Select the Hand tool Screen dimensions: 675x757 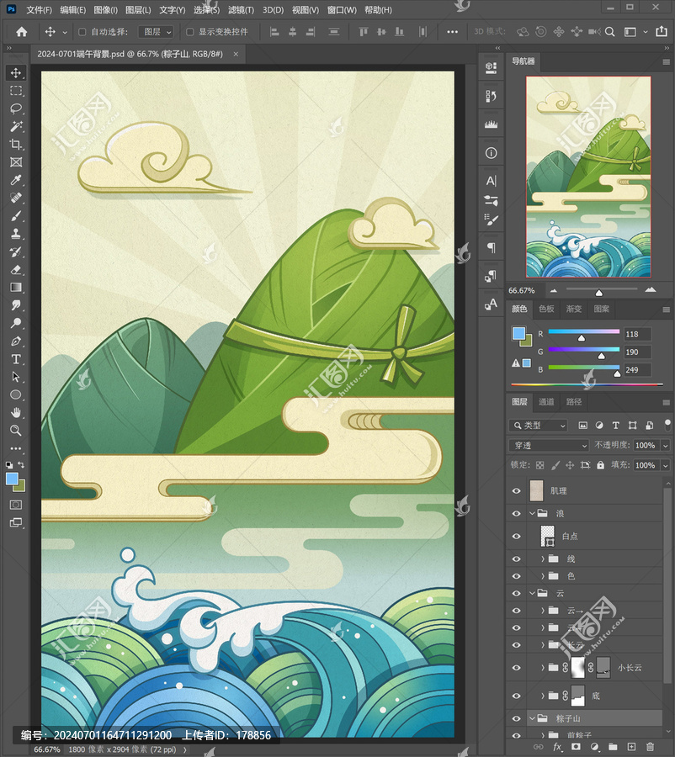pyautogui.click(x=16, y=413)
